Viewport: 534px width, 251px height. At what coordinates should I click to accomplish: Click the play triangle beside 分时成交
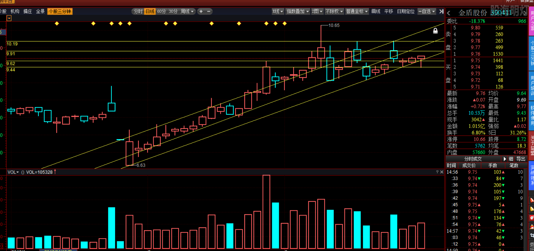pos(505,159)
